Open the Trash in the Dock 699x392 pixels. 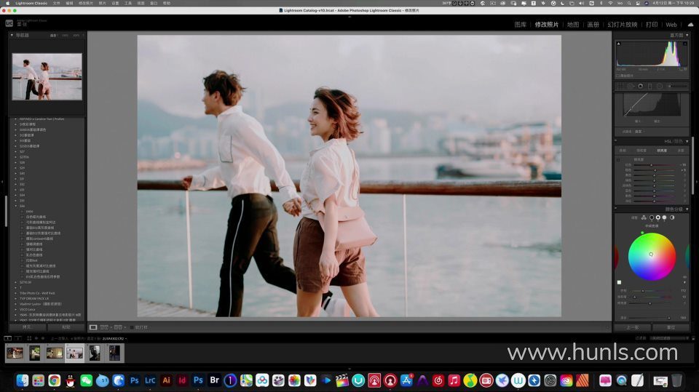click(676, 380)
